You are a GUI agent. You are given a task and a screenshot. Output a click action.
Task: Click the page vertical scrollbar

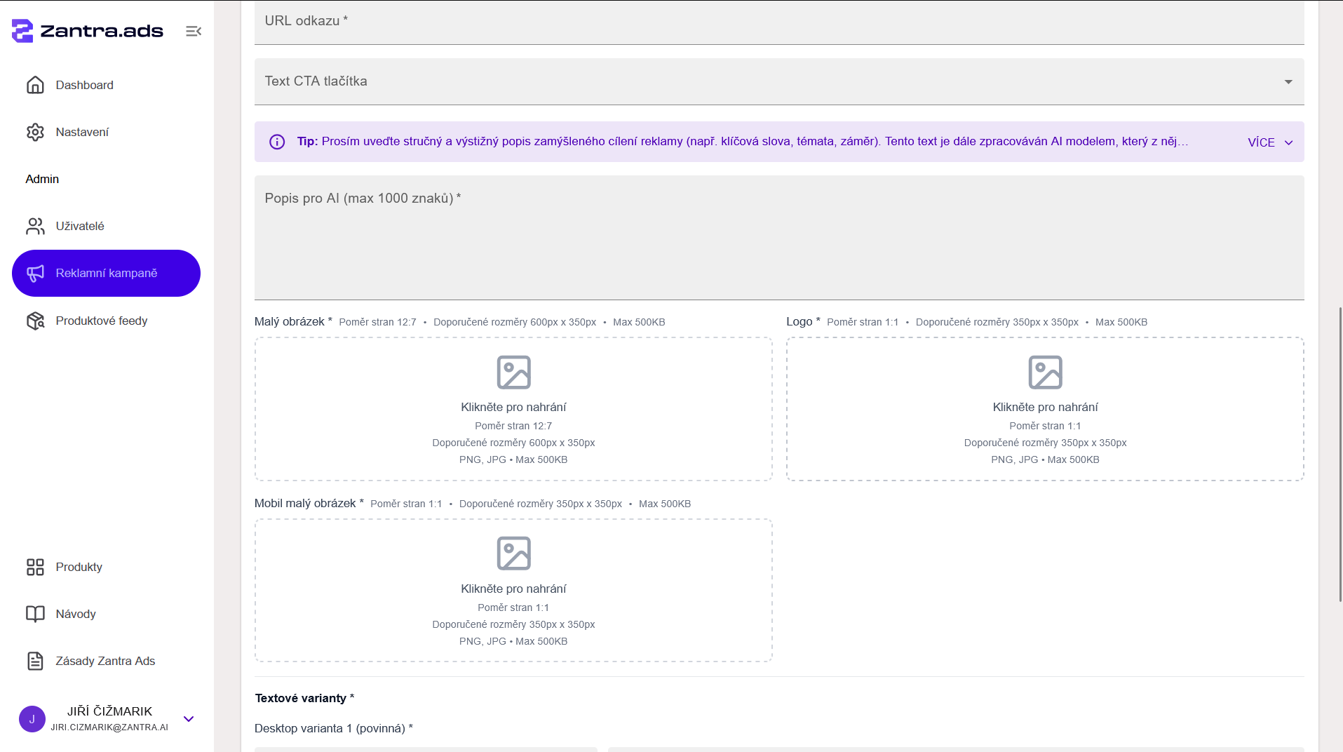click(1340, 455)
